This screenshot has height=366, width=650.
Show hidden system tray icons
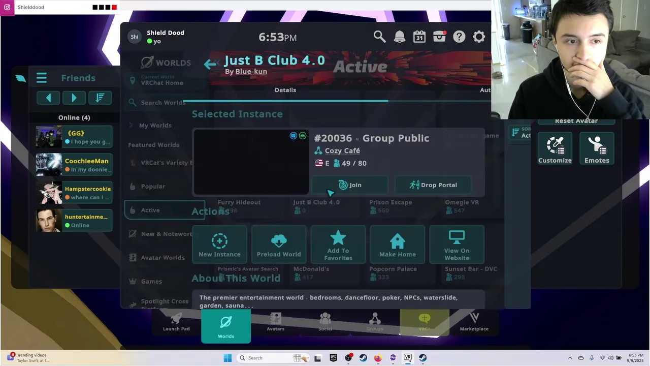[x=570, y=358]
